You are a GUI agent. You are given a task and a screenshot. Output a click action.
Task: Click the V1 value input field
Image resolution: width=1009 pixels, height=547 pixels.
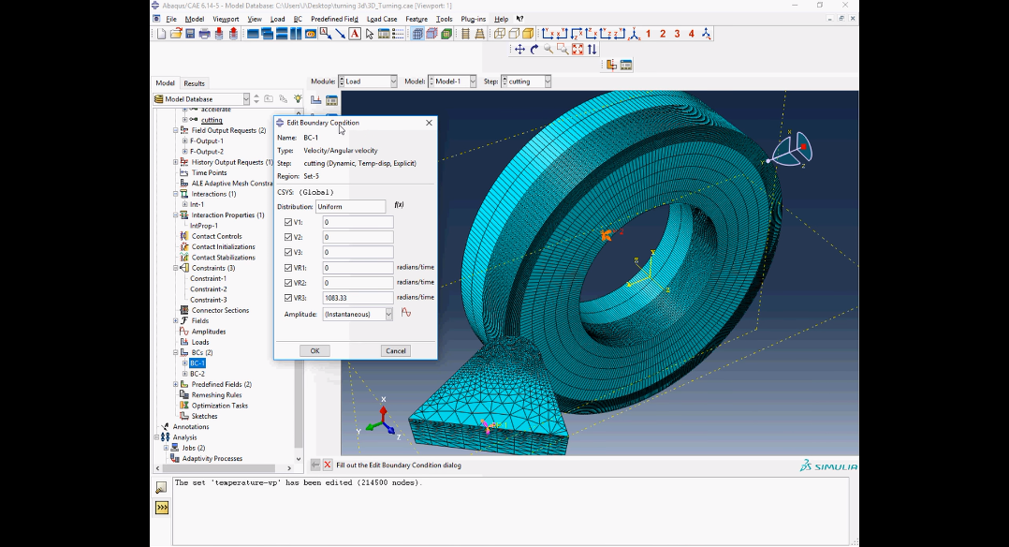point(358,222)
